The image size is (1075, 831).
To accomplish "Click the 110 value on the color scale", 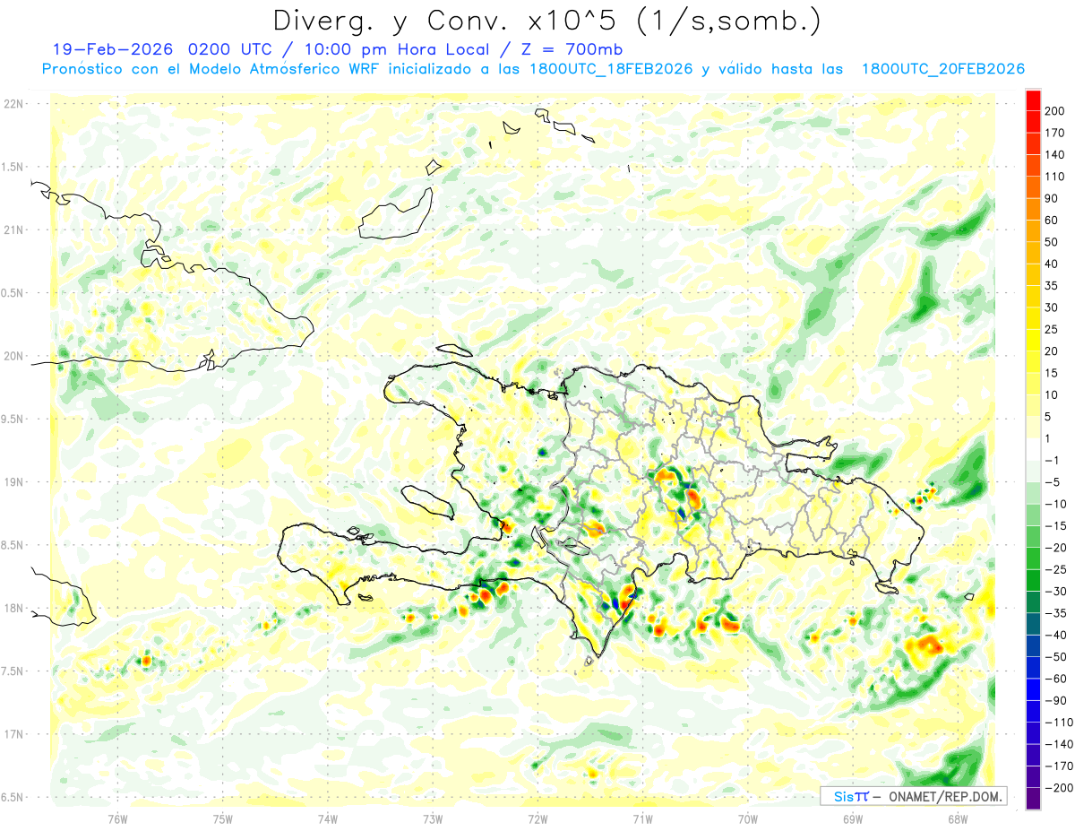I will (x=1056, y=177).
